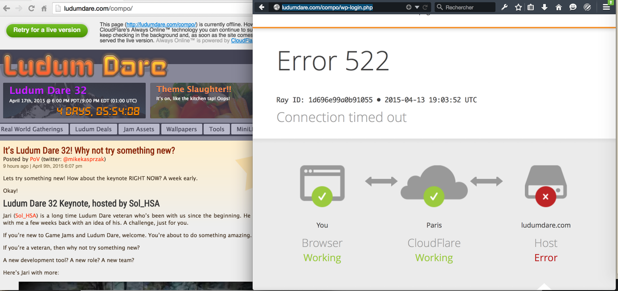Click Retry for a live version button

pyautogui.click(x=47, y=30)
